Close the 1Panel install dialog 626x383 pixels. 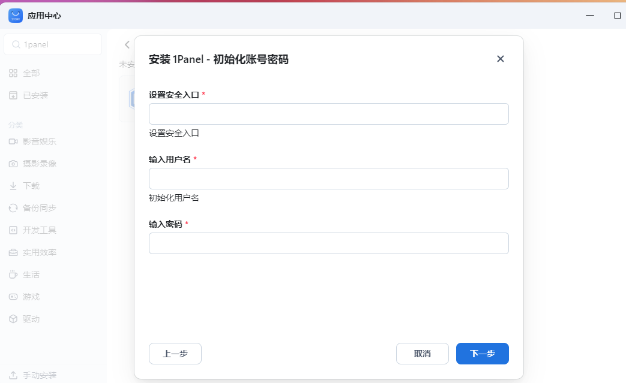click(x=501, y=59)
